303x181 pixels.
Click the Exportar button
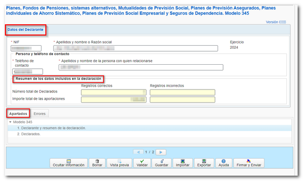(204, 163)
